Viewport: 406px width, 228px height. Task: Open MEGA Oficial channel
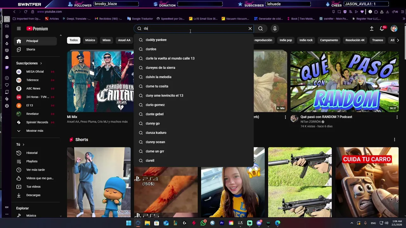35,72
